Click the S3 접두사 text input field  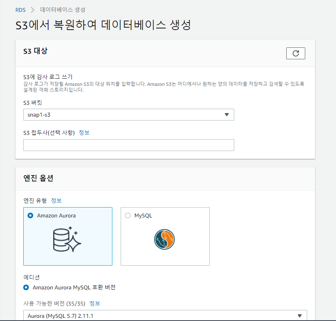pyautogui.click(x=129, y=145)
